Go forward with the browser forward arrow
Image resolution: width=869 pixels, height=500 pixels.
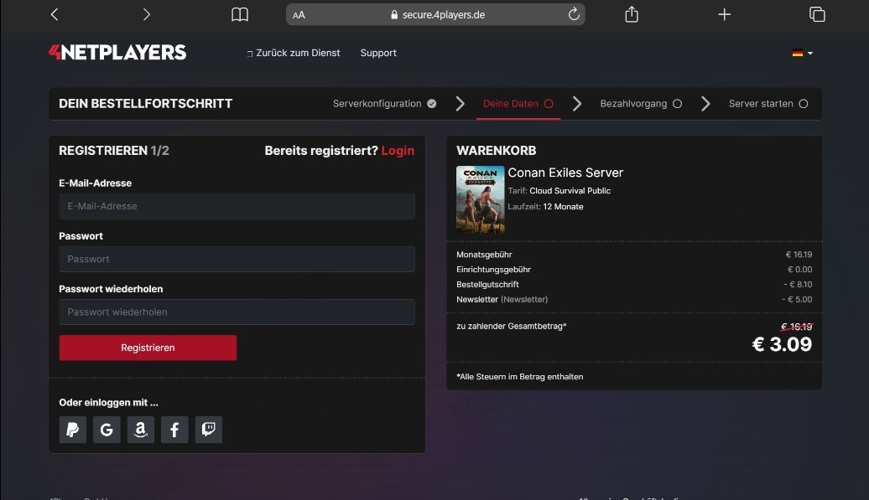(146, 14)
